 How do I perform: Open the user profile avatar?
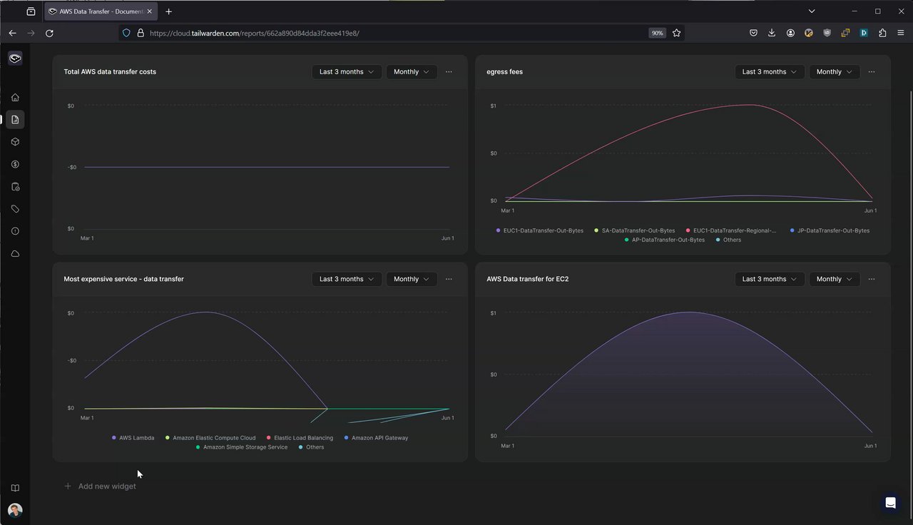pyautogui.click(x=15, y=510)
